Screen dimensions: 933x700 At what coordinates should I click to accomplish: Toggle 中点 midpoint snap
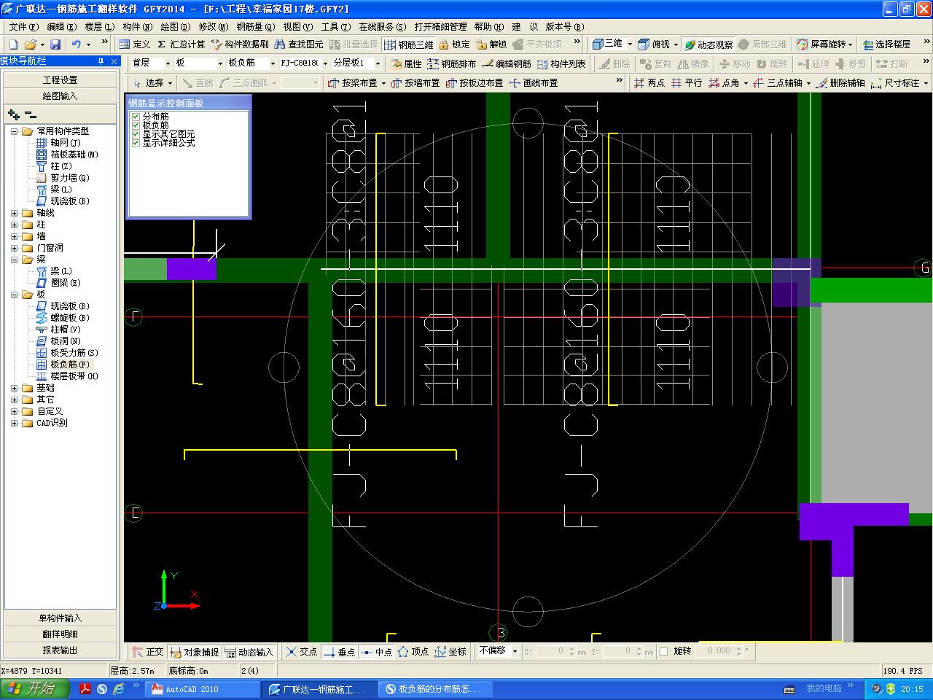click(x=377, y=651)
